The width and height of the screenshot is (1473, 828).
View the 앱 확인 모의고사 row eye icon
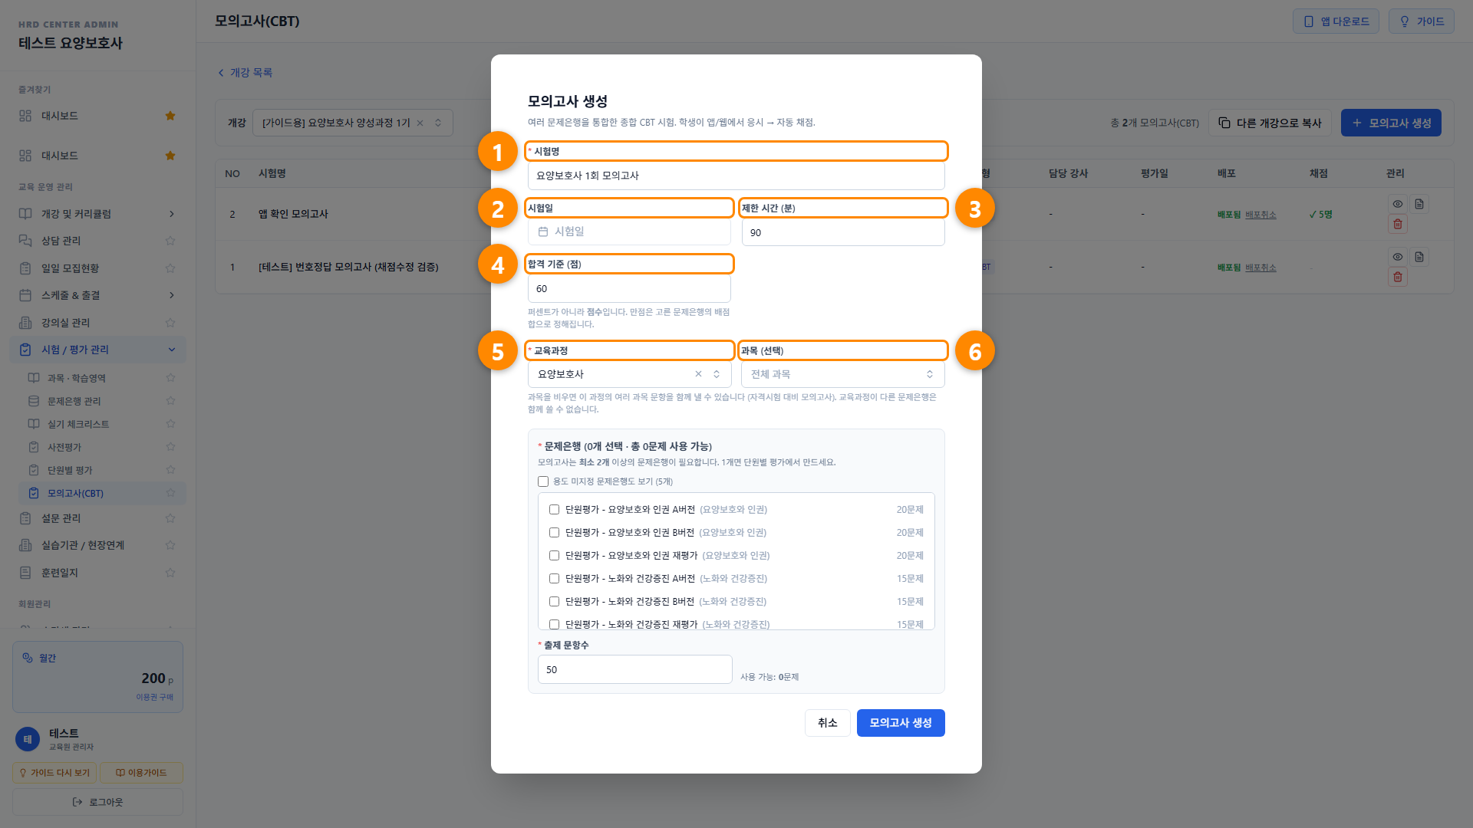coord(1397,204)
